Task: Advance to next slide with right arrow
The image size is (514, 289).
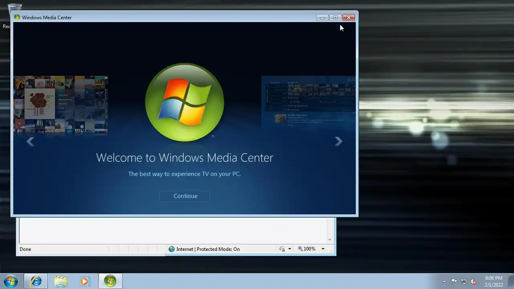Action: (x=339, y=141)
